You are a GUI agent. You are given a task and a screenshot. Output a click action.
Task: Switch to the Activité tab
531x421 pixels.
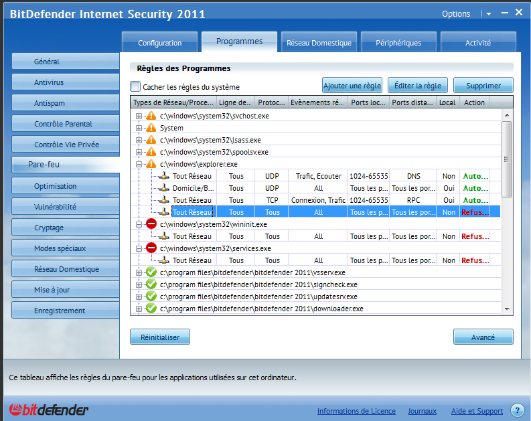(478, 42)
